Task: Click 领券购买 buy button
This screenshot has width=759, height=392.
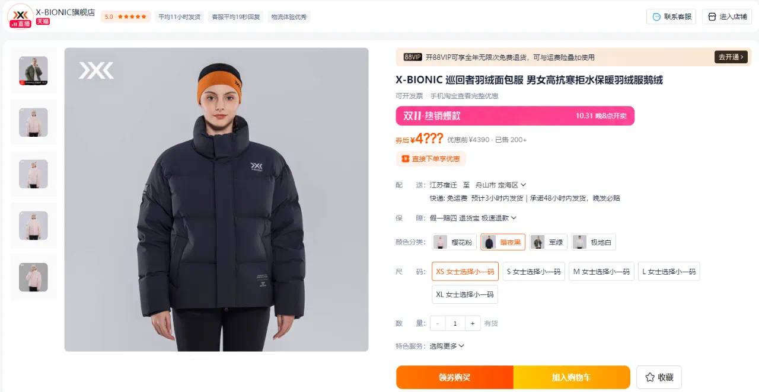Action: [455, 377]
